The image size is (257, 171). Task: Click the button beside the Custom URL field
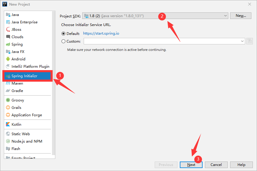(250, 41)
